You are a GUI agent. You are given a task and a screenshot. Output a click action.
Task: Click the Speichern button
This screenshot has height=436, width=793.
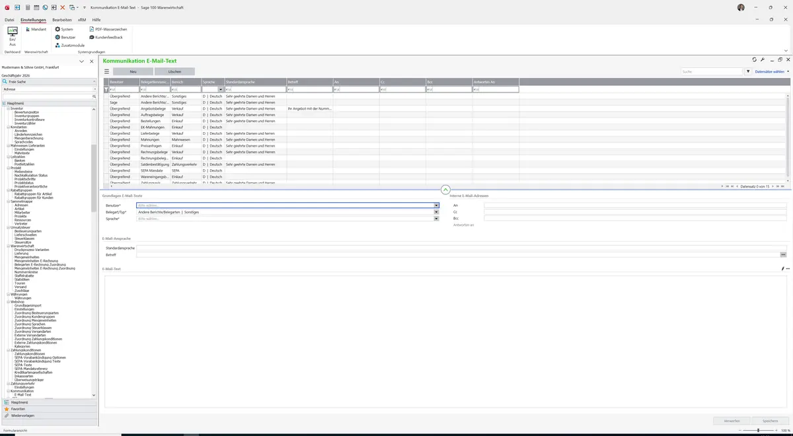click(x=770, y=420)
